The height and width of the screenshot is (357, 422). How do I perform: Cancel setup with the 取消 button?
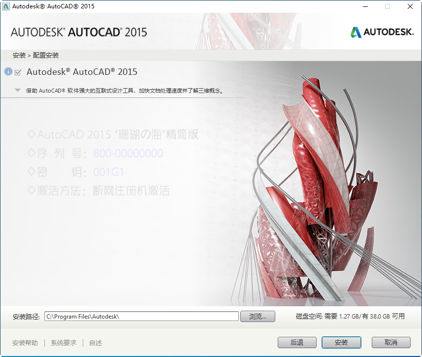pyautogui.click(x=391, y=342)
